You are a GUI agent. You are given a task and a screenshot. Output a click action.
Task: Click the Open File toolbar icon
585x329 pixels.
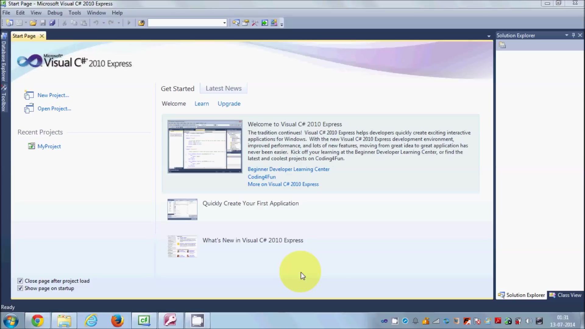[33, 23]
